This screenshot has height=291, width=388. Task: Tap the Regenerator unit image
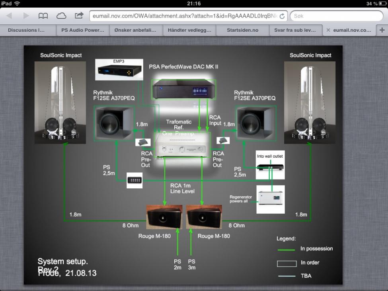[271, 199]
